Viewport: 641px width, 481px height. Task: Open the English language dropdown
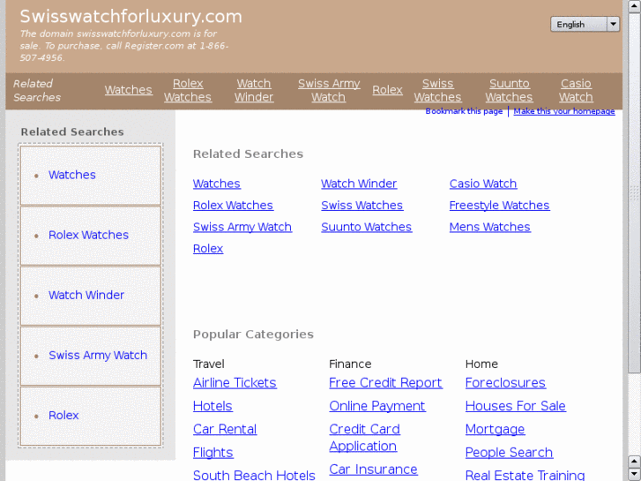point(585,24)
